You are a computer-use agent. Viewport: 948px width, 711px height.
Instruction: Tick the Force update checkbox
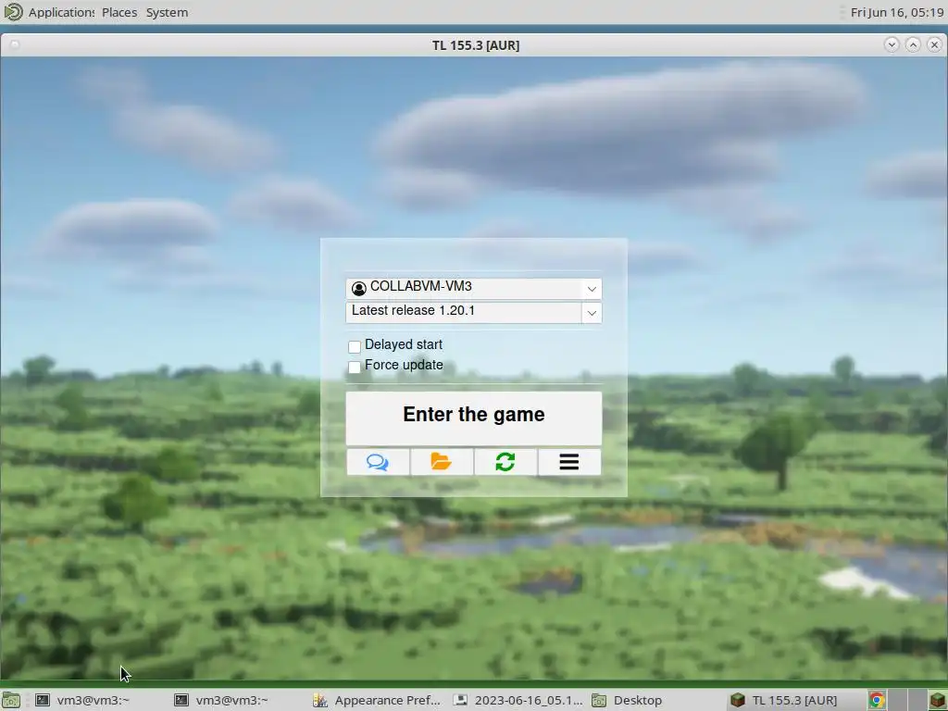pyautogui.click(x=355, y=367)
